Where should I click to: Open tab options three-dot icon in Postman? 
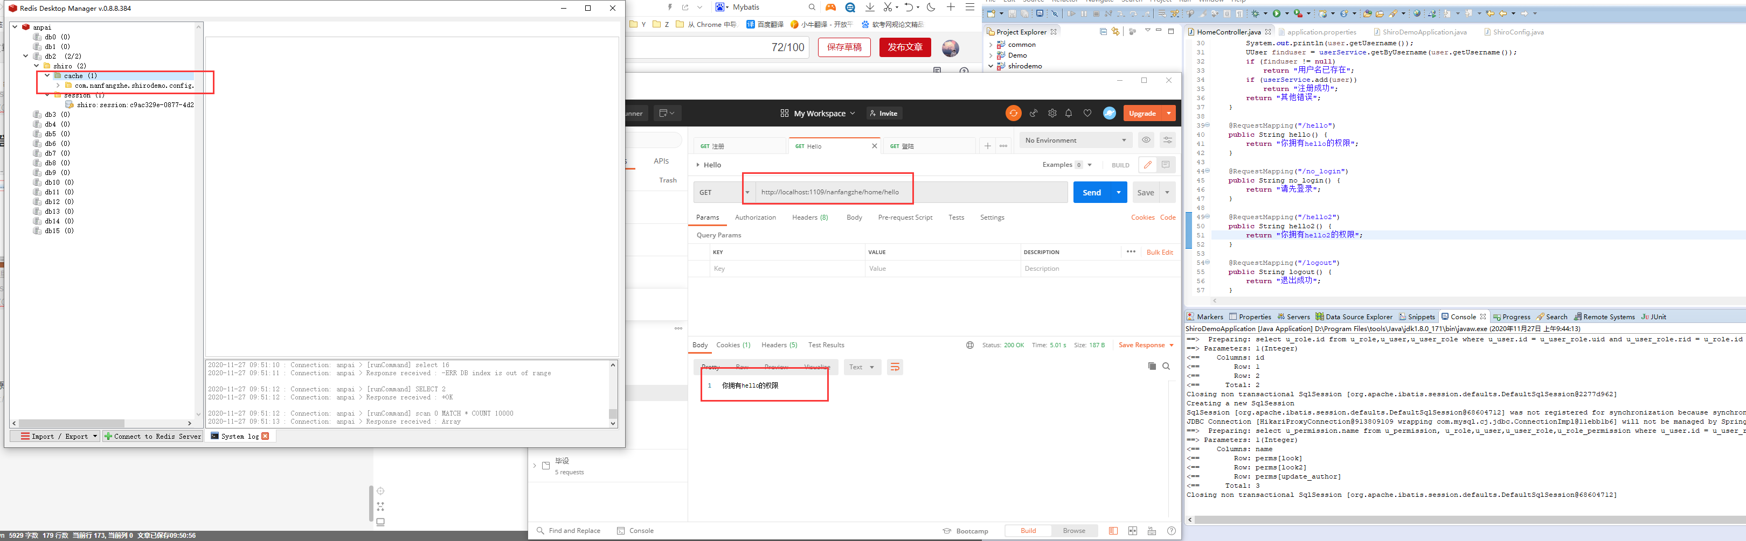tap(1003, 145)
